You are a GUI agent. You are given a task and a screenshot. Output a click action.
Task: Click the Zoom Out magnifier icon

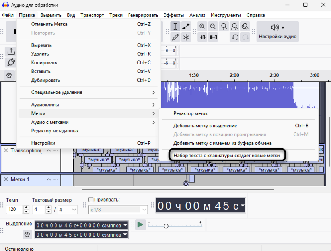(x=213, y=27)
